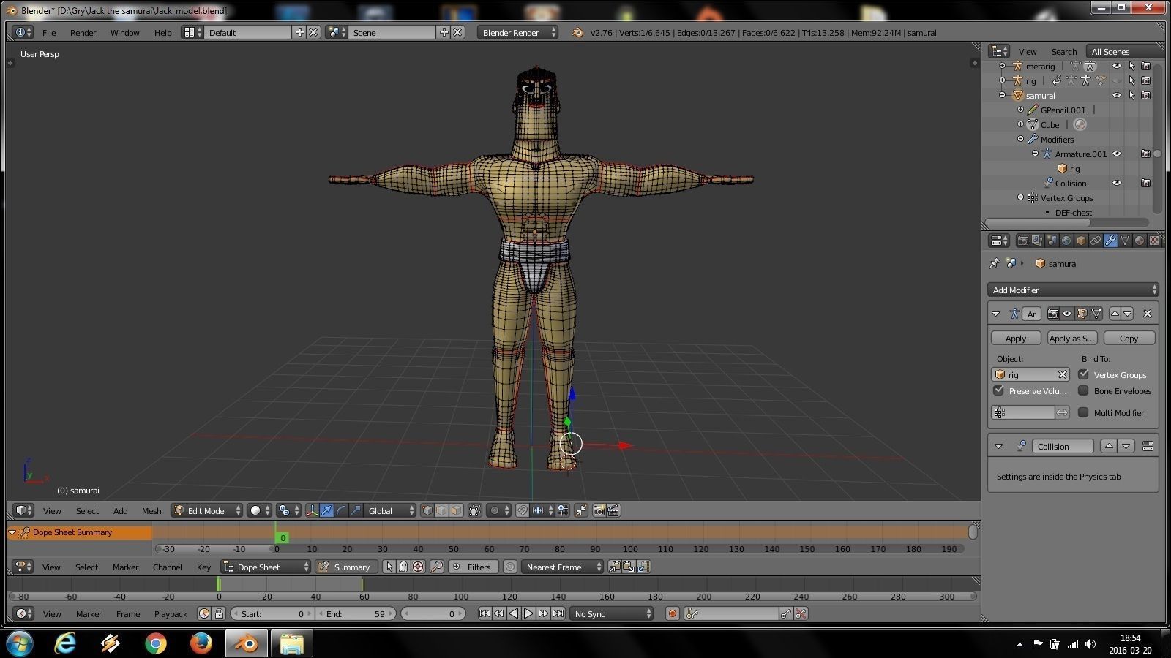Open the Add Modifier dropdown
1171x658 pixels.
click(x=1073, y=290)
